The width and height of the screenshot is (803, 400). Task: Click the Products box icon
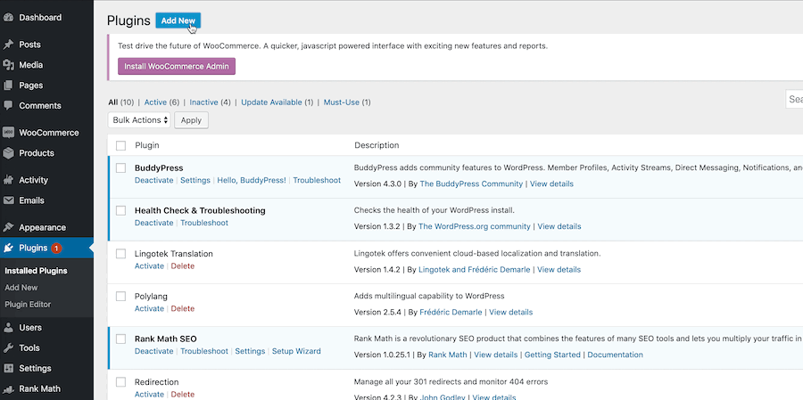pos(9,153)
